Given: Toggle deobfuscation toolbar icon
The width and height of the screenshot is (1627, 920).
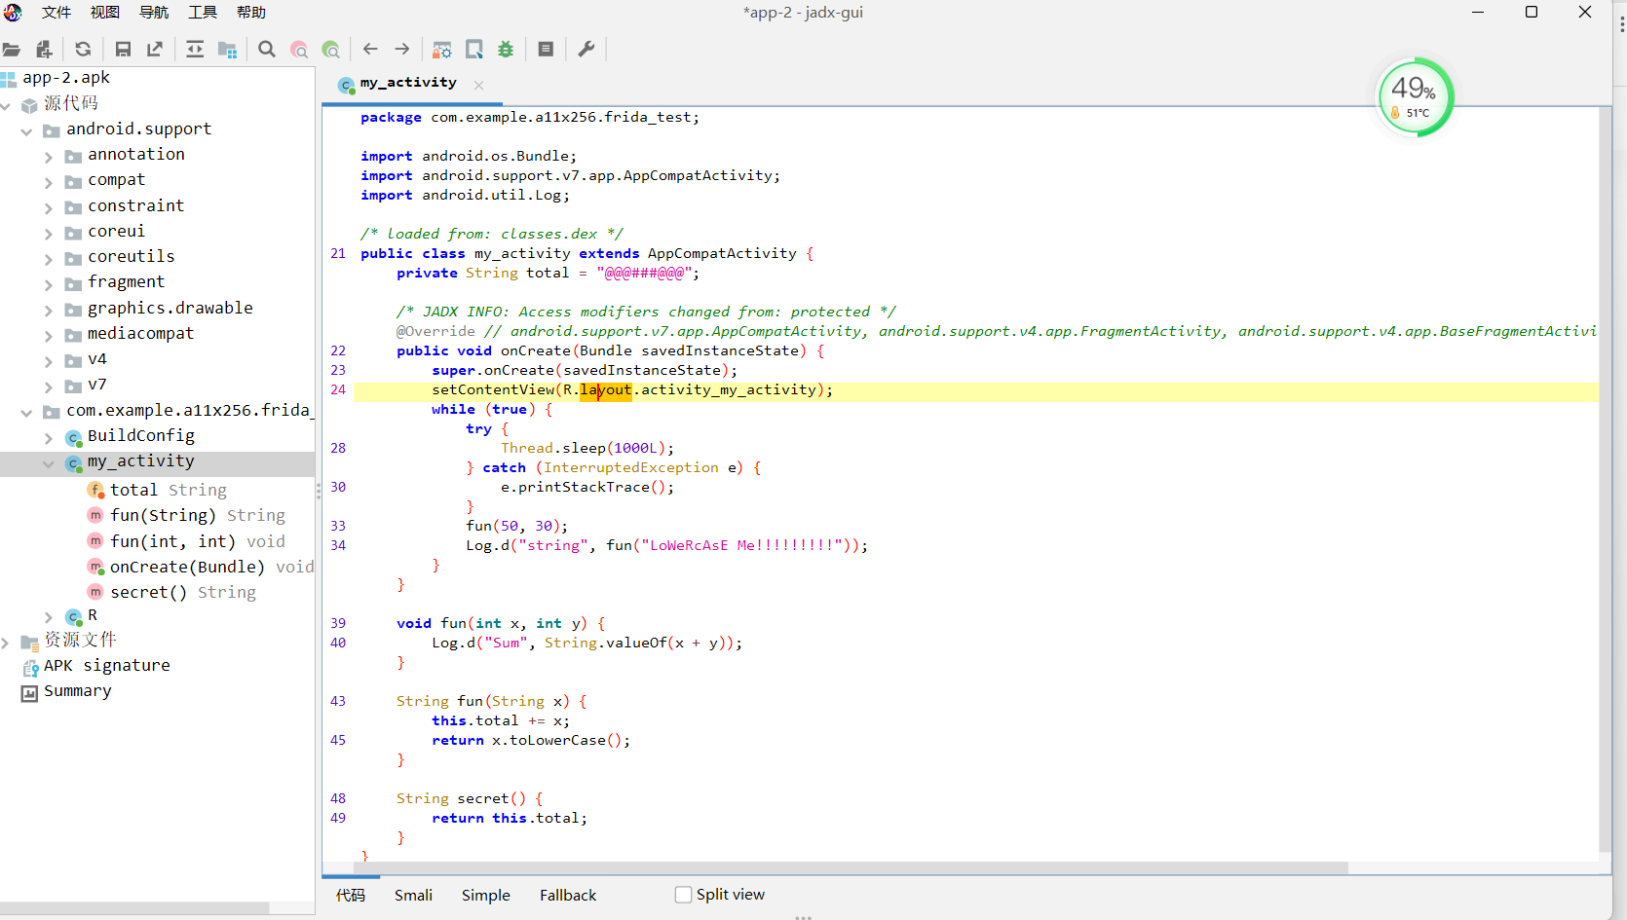Looking at the screenshot, I should (442, 50).
